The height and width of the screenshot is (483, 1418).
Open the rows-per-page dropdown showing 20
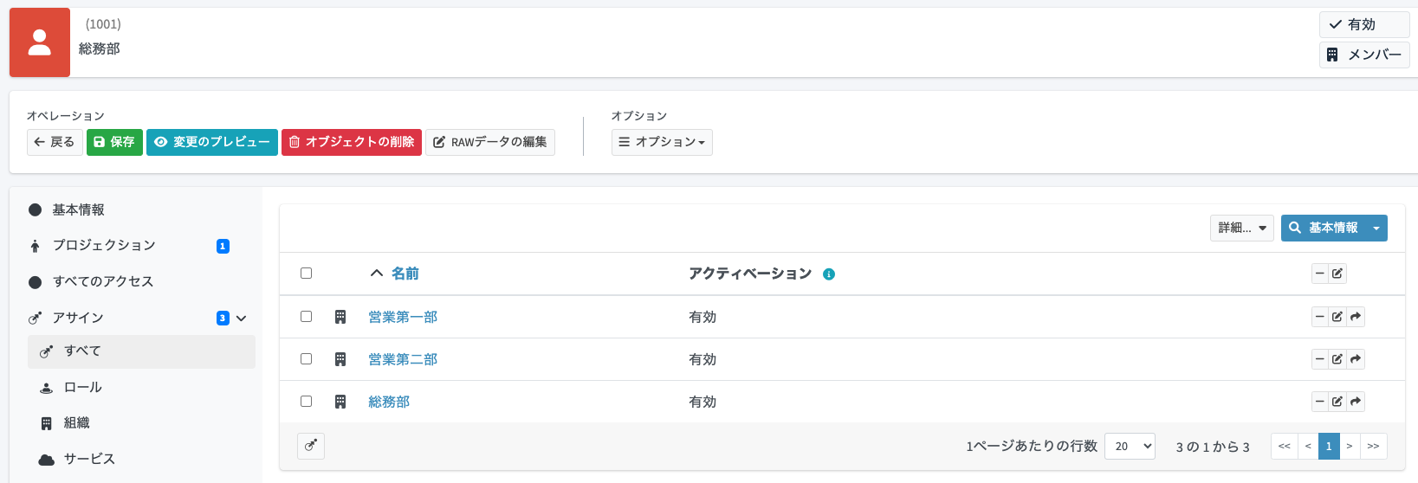1130,447
